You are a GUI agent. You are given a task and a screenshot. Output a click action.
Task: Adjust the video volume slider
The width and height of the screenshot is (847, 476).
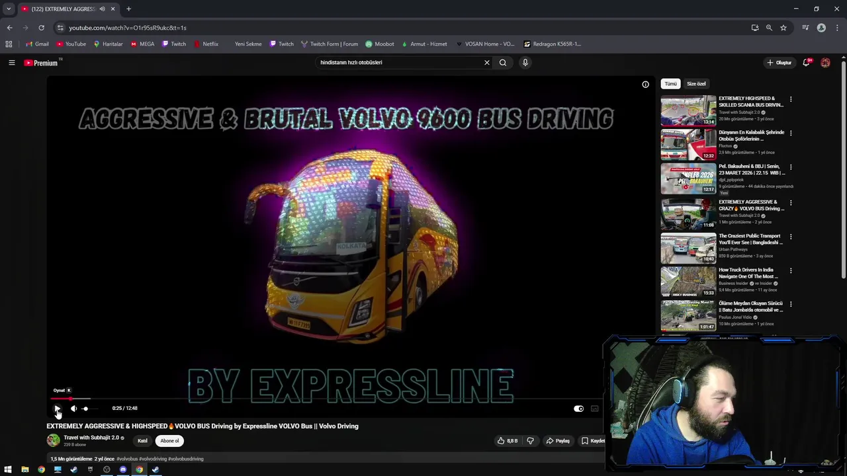pyautogui.click(x=90, y=409)
